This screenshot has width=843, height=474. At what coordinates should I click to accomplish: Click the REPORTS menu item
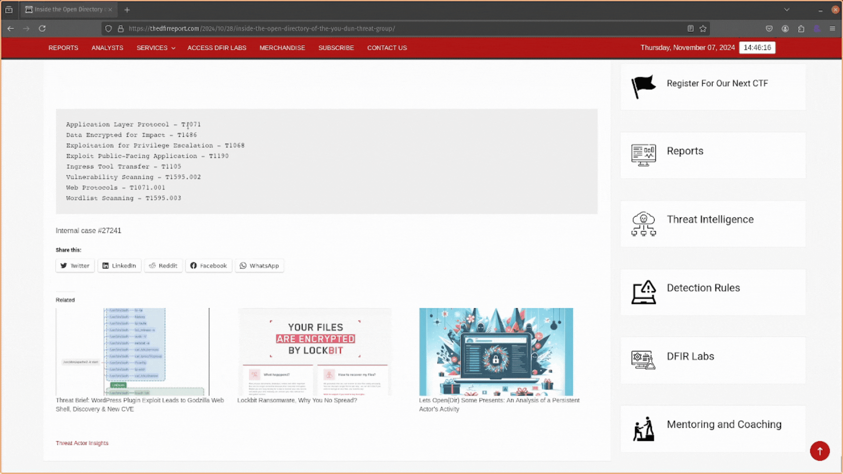(x=63, y=47)
